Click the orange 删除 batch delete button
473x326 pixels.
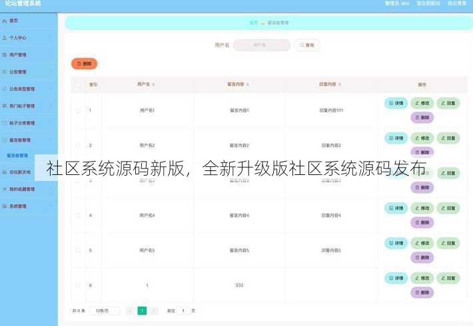coord(84,64)
